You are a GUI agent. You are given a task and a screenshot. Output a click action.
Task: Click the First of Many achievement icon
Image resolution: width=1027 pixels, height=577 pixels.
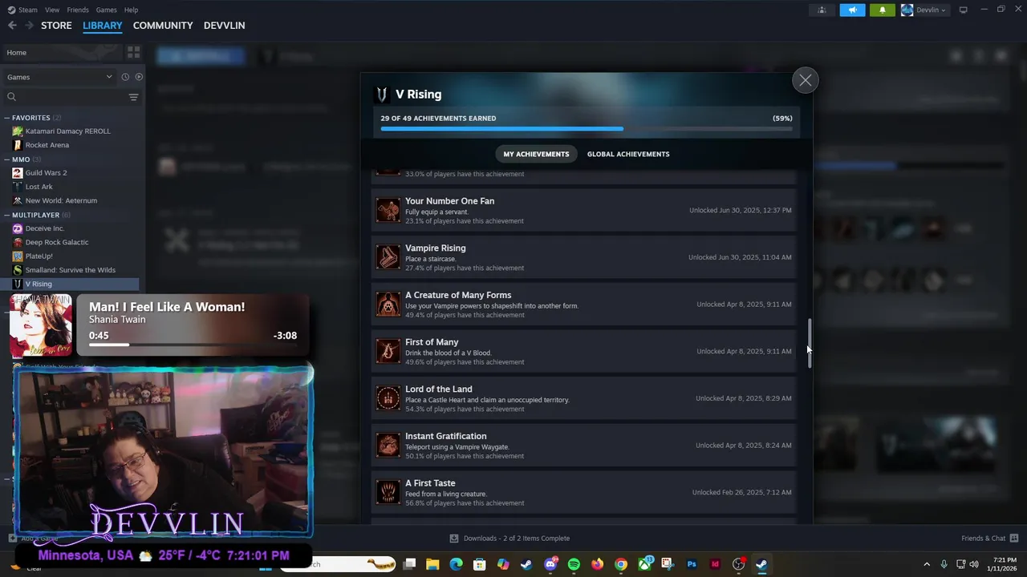pos(388,351)
